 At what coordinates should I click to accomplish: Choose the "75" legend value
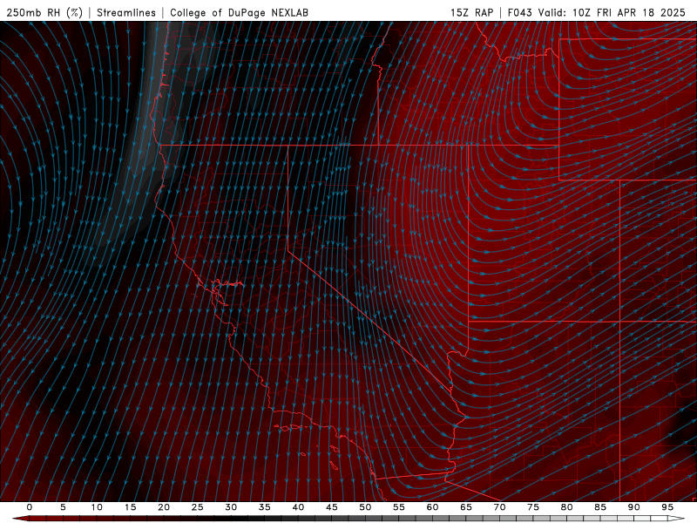pos(533,507)
